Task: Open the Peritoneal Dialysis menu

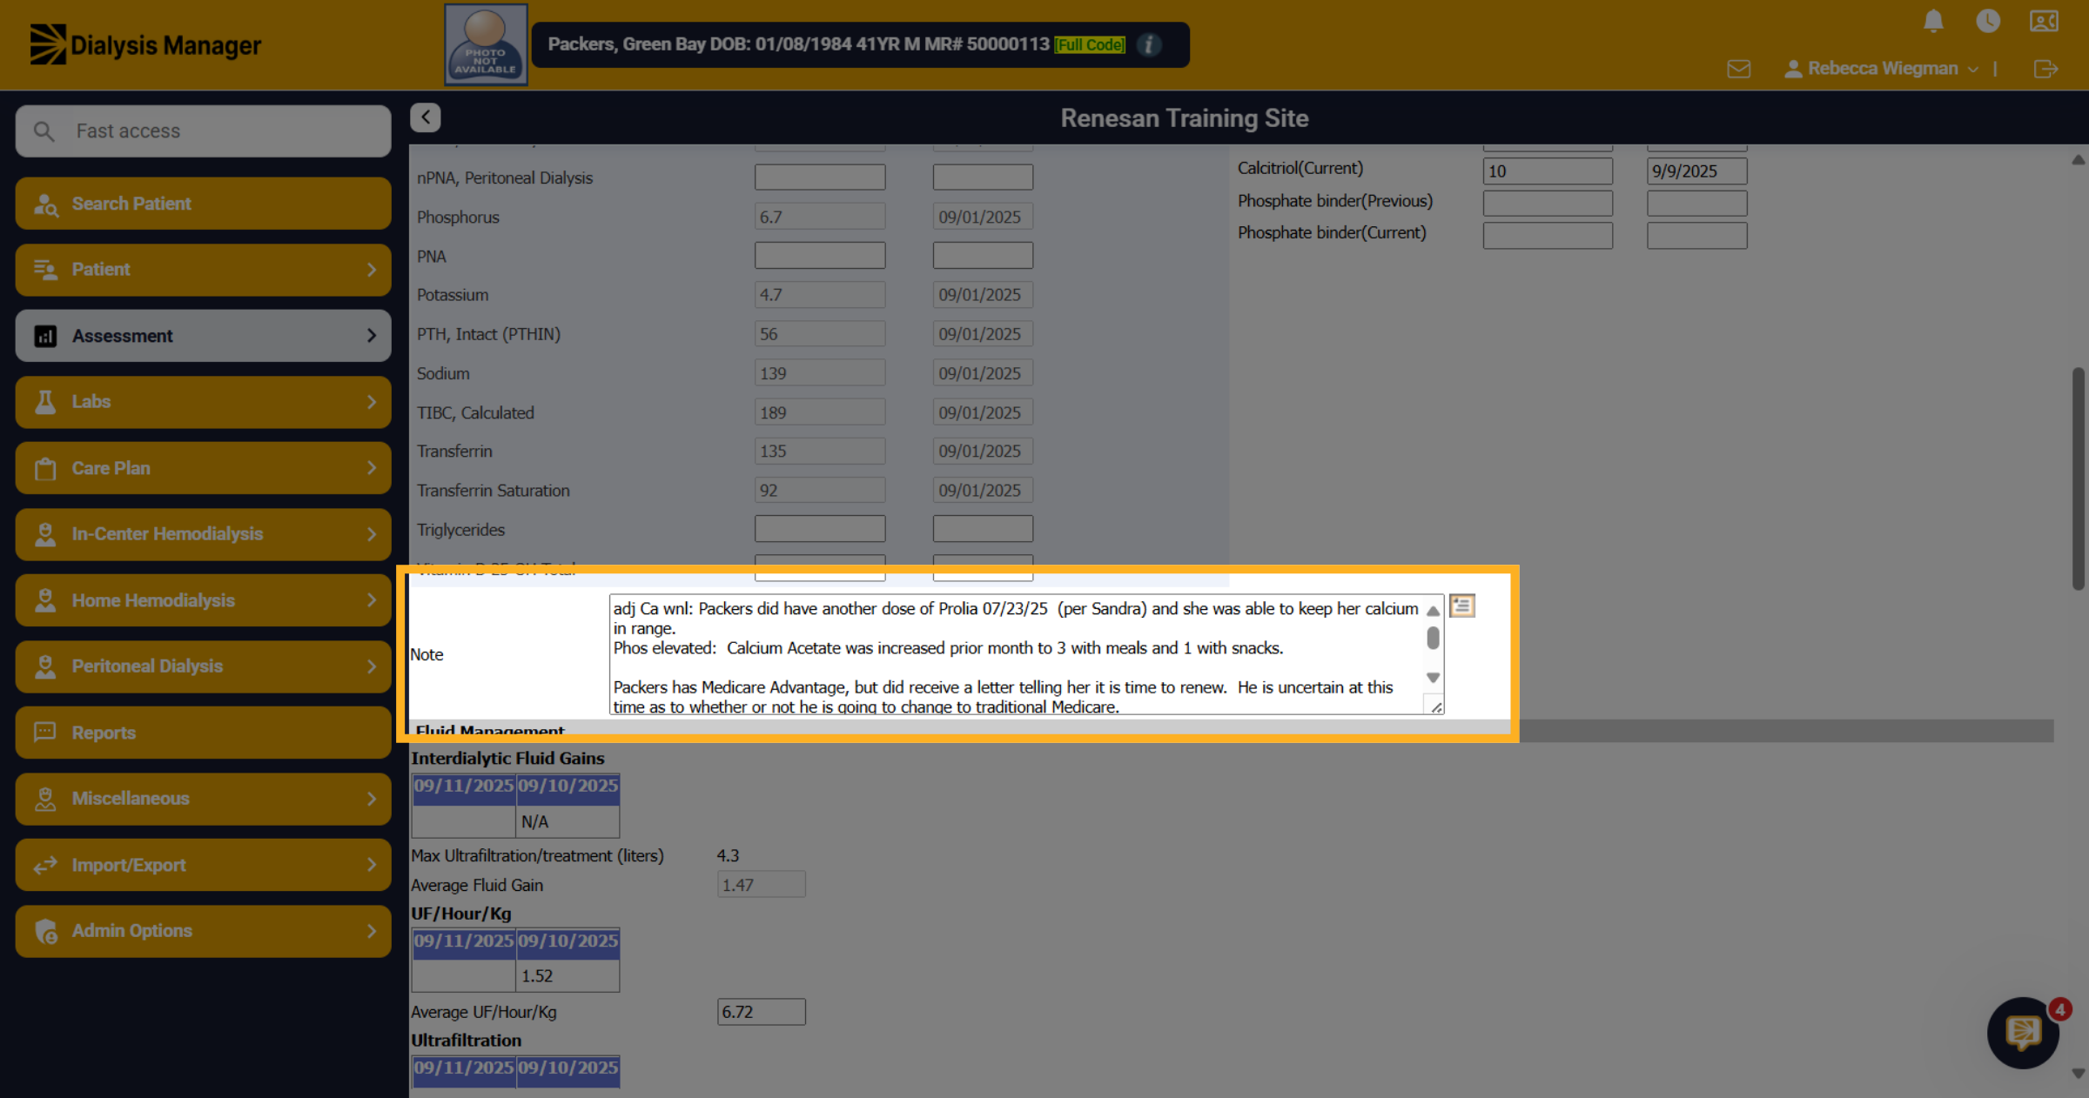Action: point(203,666)
